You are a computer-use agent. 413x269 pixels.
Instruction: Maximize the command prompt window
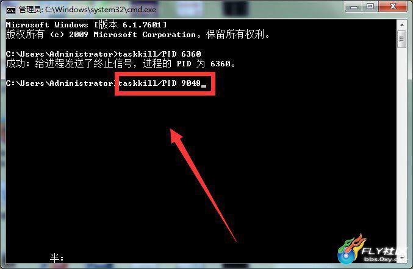370,7
